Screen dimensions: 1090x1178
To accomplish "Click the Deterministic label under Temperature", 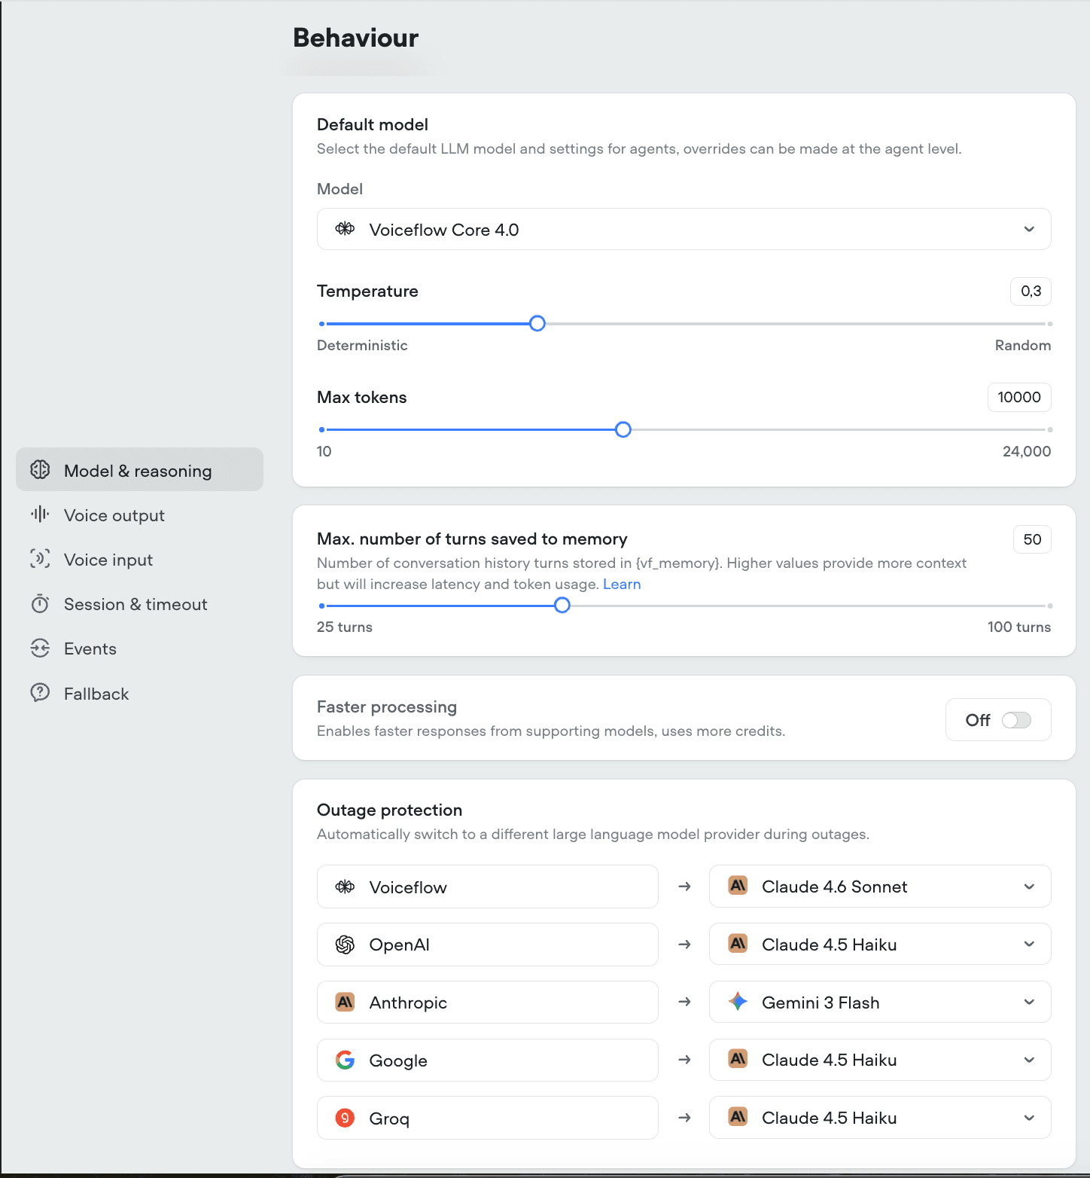I will [x=362, y=345].
